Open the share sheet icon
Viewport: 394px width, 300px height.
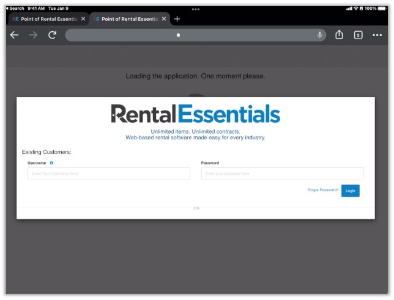[340, 35]
